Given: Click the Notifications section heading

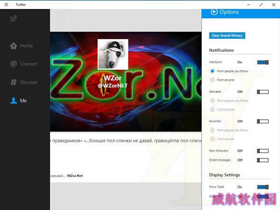Looking at the screenshot, I should pyautogui.click(x=221, y=50).
